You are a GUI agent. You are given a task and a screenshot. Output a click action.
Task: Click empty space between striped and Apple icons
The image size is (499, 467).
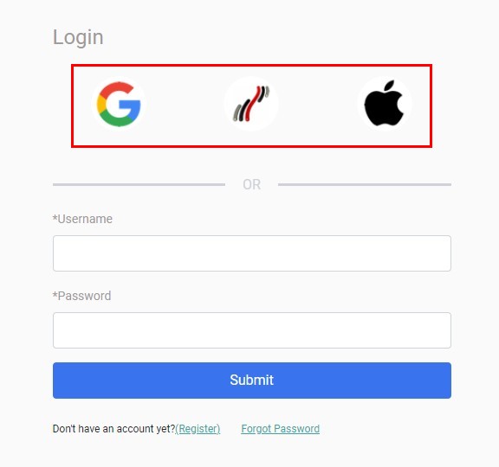318,104
